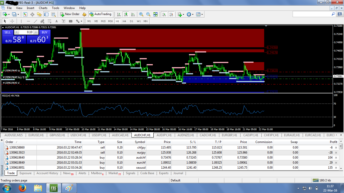Toggle chart Auto Scroll
The image size is (344, 193).
click(164, 14)
